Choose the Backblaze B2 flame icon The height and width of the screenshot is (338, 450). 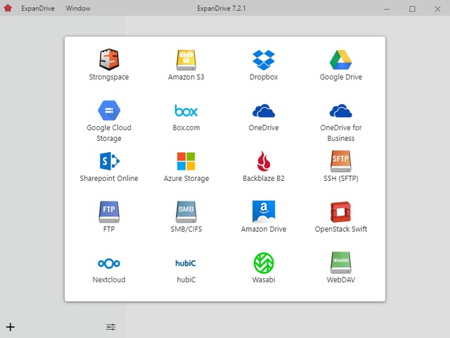pyautogui.click(x=264, y=161)
